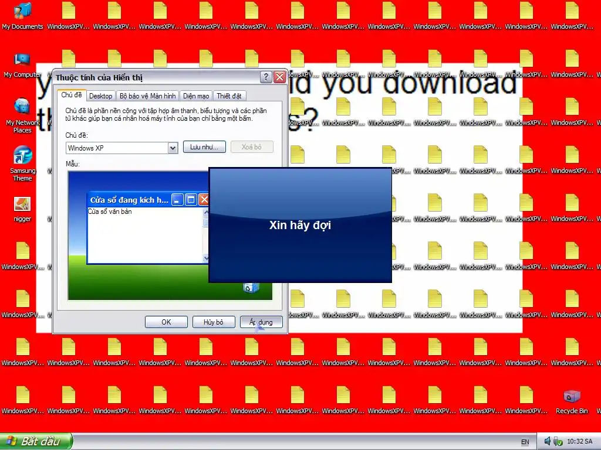Open 'Bộ bảo vệ Màn hình' tab
This screenshot has width=601, height=450.
(x=147, y=96)
